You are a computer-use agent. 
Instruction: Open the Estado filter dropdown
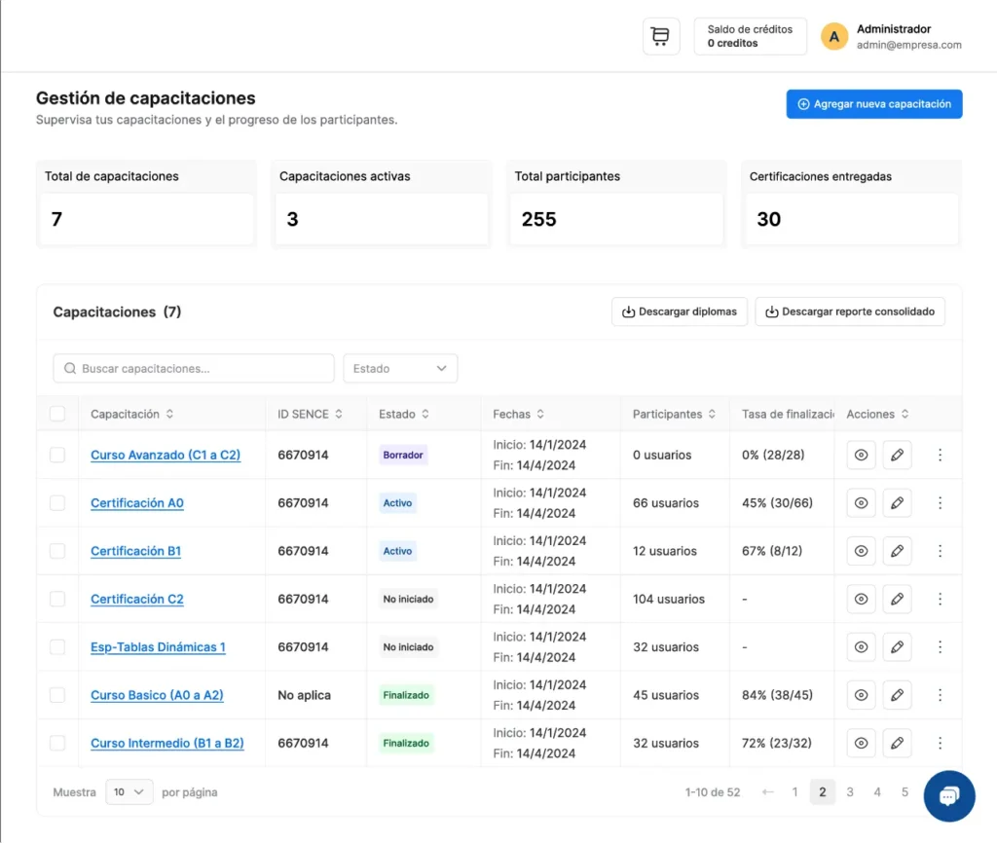[400, 368]
